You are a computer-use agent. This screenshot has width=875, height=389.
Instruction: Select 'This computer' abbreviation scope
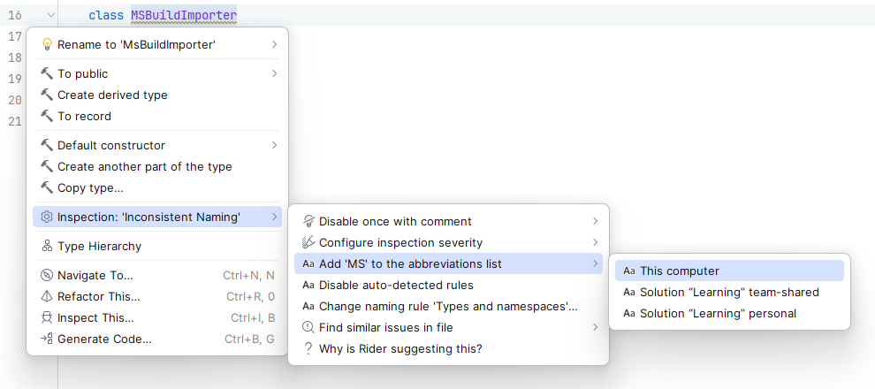[679, 271]
